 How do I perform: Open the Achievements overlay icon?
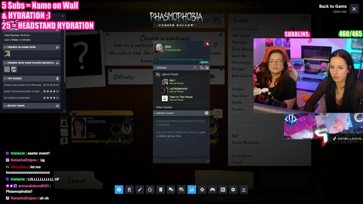[x=129, y=190]
